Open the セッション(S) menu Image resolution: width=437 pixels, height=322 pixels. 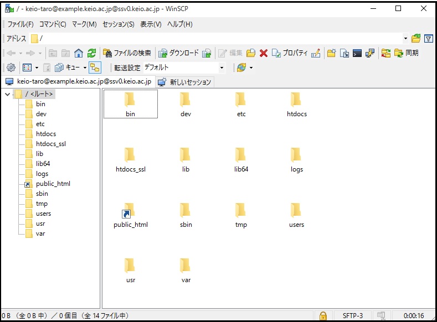point(118,24)
